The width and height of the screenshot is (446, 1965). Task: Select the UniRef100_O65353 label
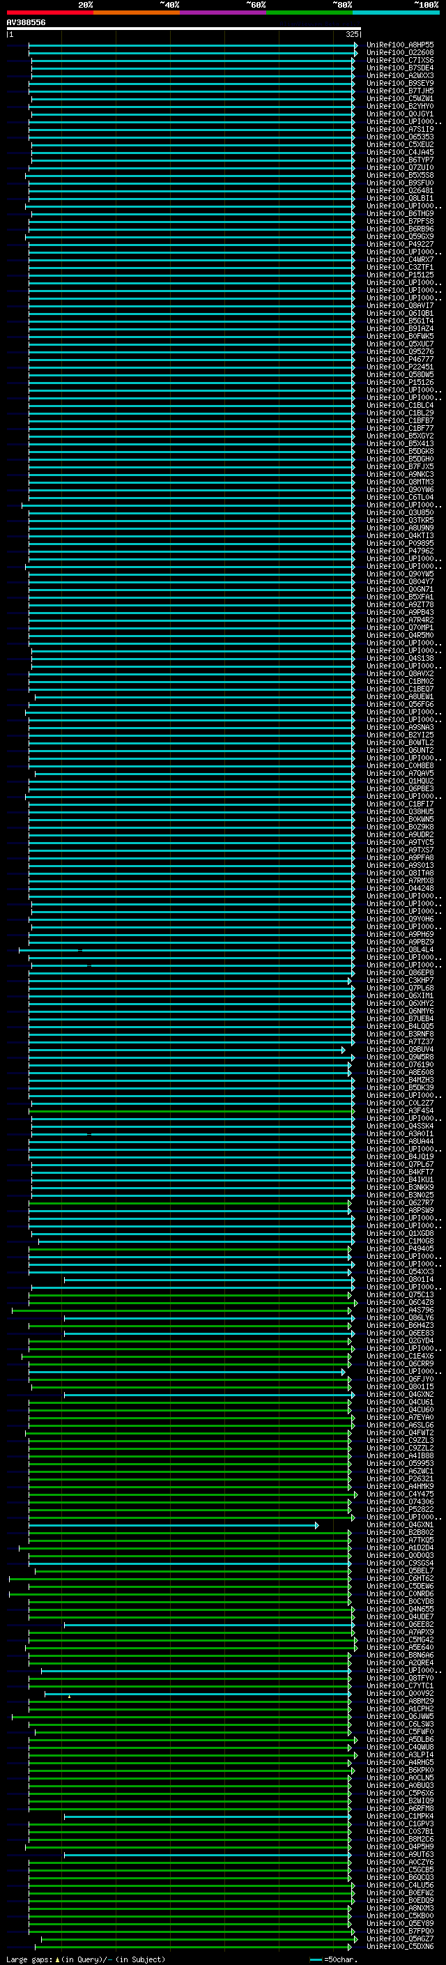point(399,137)
